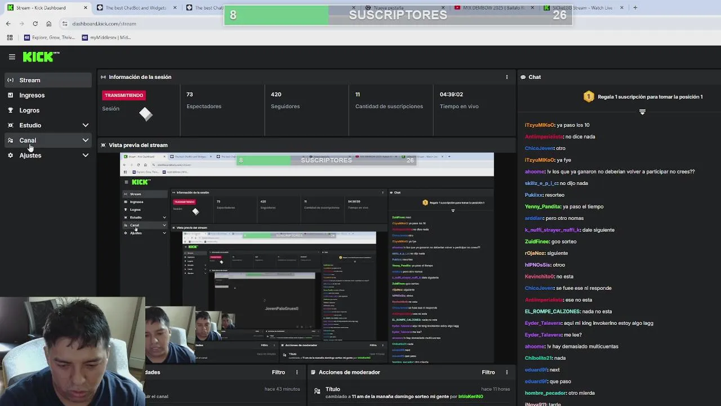721x406 pixels.
Task: Open the Explore, Grow, Thrive bookmark
Action: coord(50,38)
